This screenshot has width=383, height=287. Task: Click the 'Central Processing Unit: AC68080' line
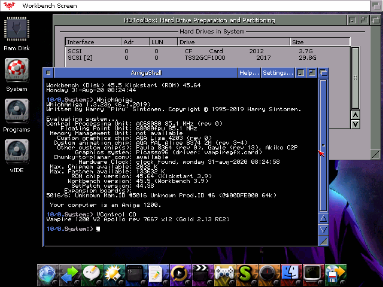[x=134, y=124]
